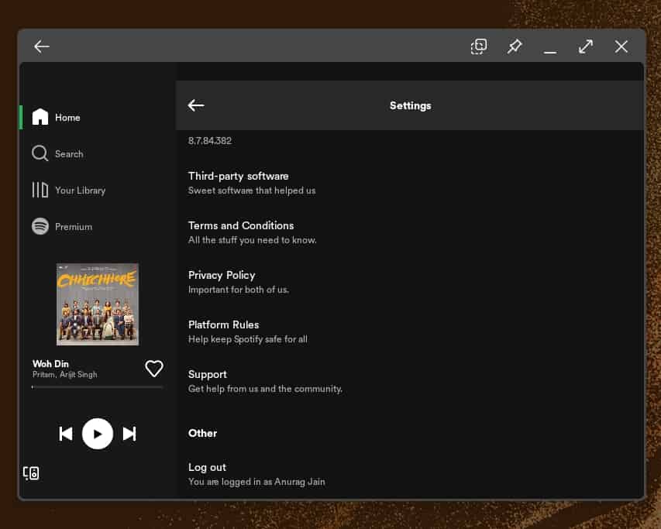Click the screenshot capture icon in title bar

pyautogui.click(x=479, y=46)
